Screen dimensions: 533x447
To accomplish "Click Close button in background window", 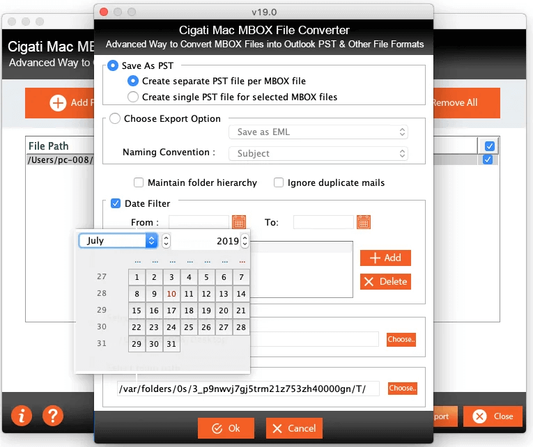I will [x=493, y=416].
